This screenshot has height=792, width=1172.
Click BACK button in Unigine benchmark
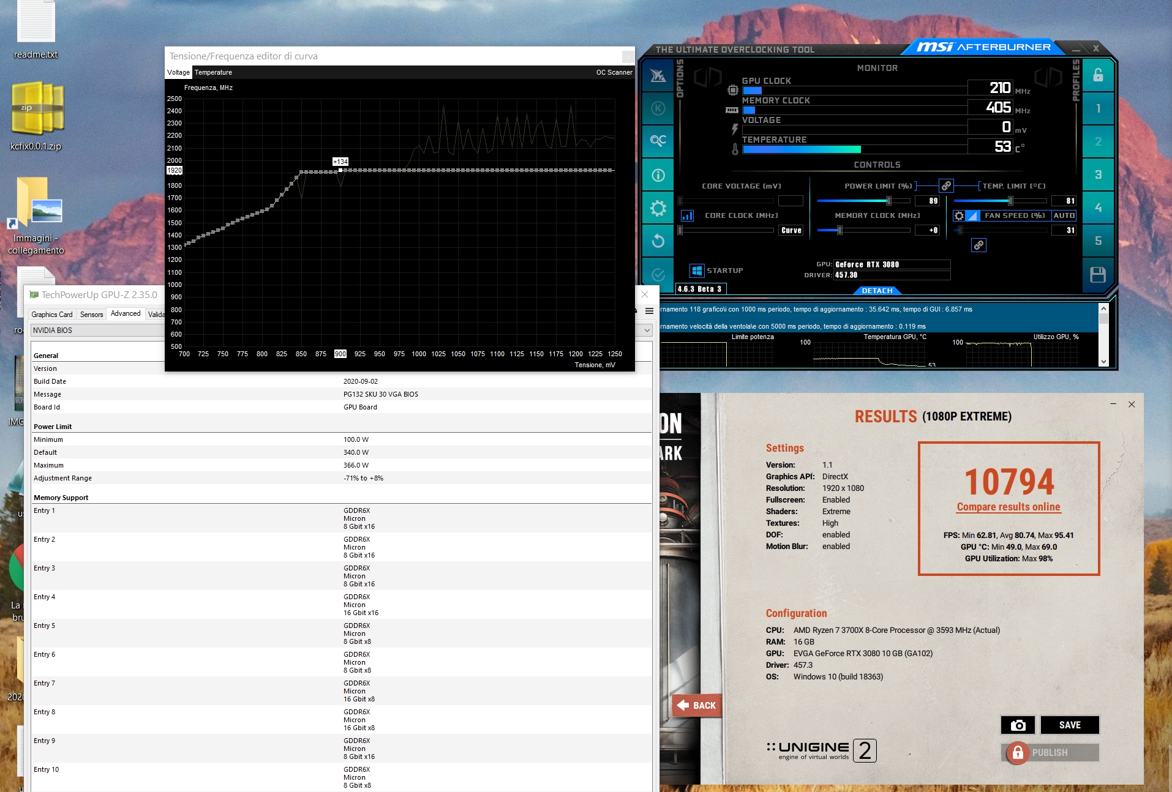coord(697,705)
